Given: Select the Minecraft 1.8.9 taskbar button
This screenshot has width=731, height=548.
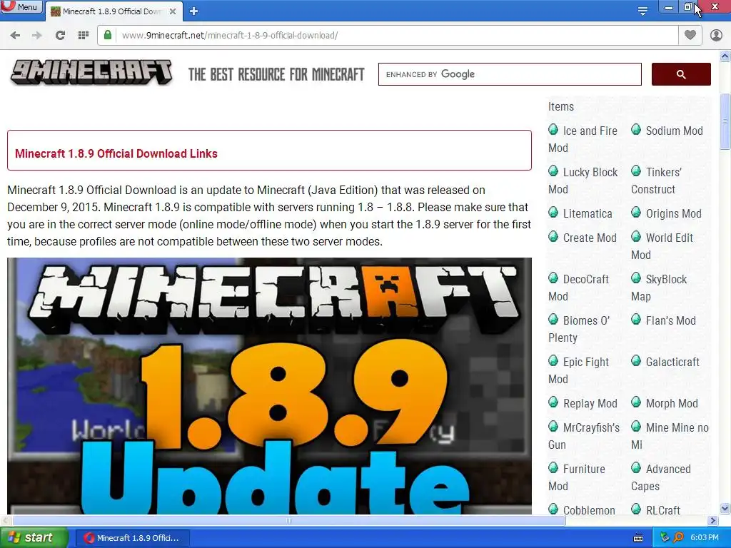Looking at the screenshot, I should pyautogui.click(x=132, y=538).
